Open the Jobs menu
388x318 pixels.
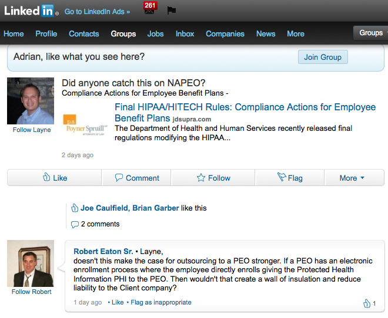point(155,34)
